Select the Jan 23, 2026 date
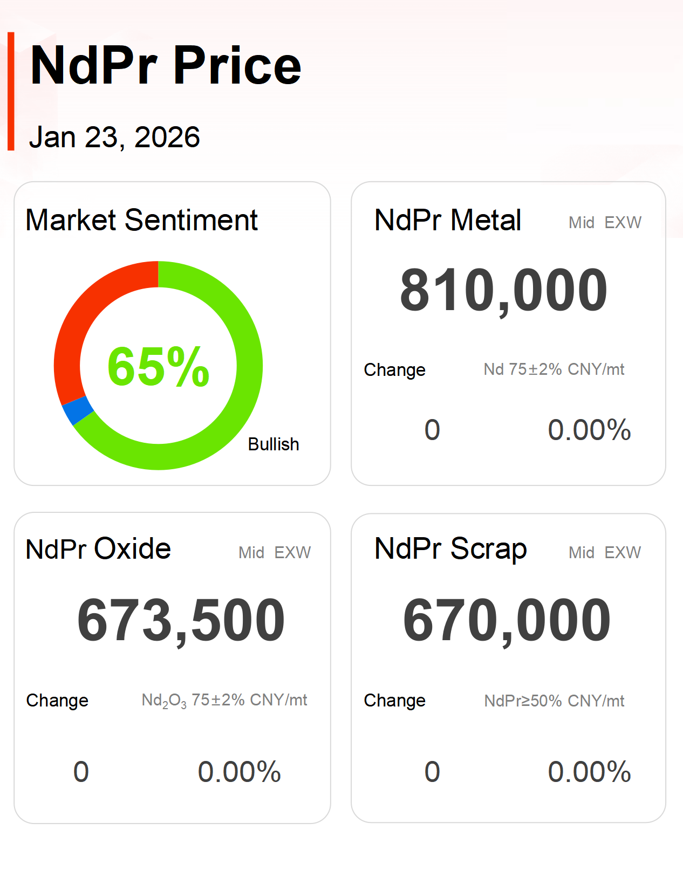Screen dimensions: 683x885 point(114,137)
